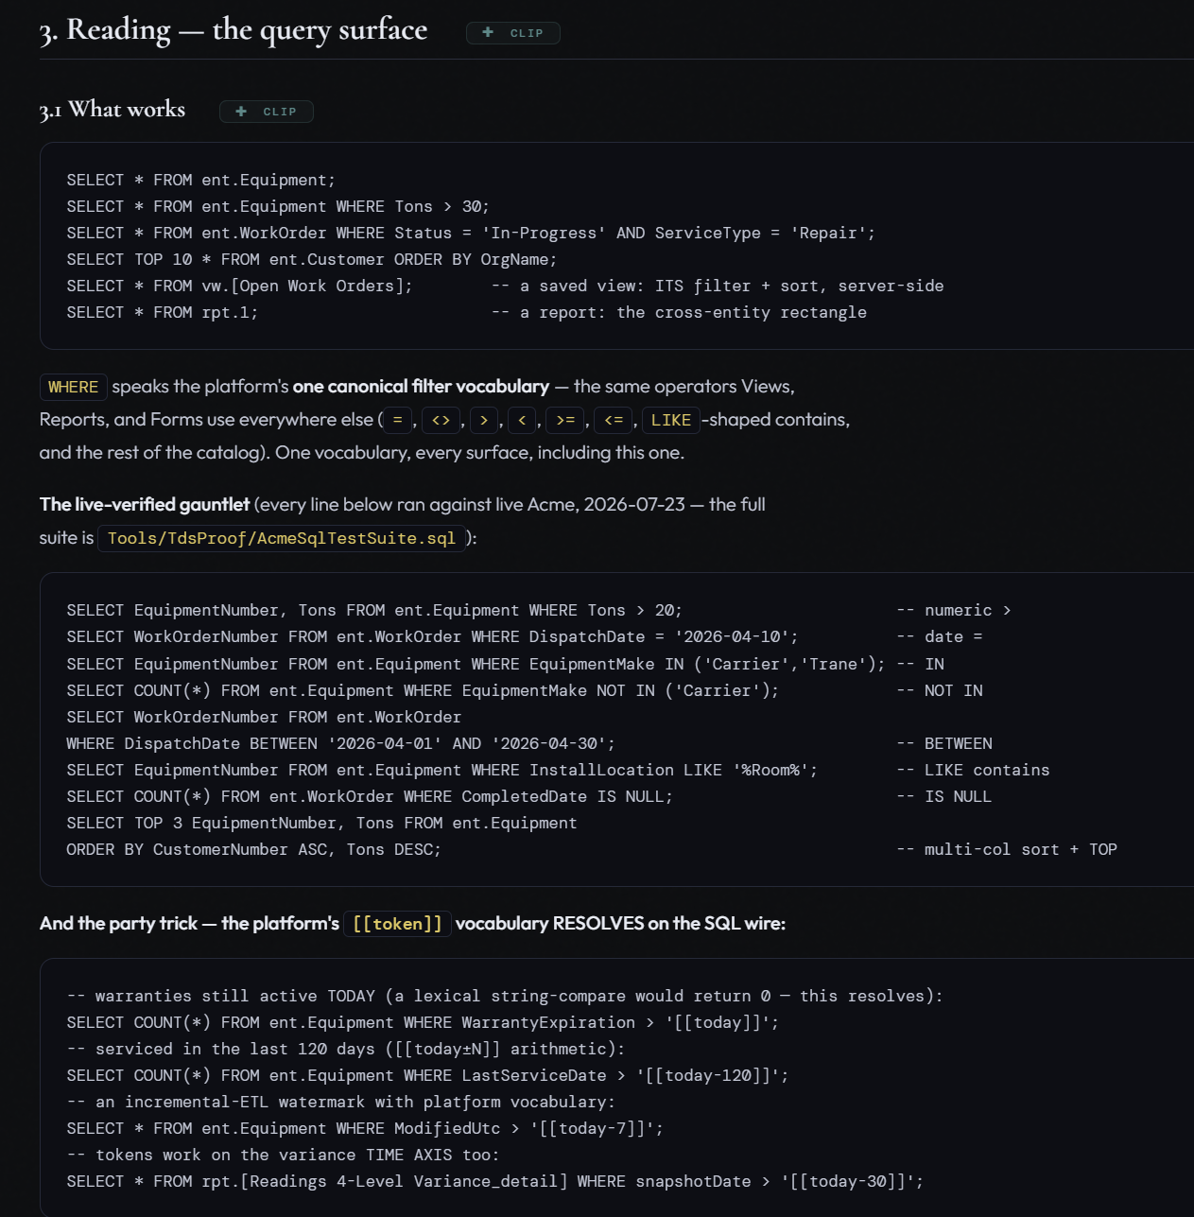The image size is (1194, 1217).
Task: Clip the '3. Reading' section with the CLIP button
Action: point(513,33)
